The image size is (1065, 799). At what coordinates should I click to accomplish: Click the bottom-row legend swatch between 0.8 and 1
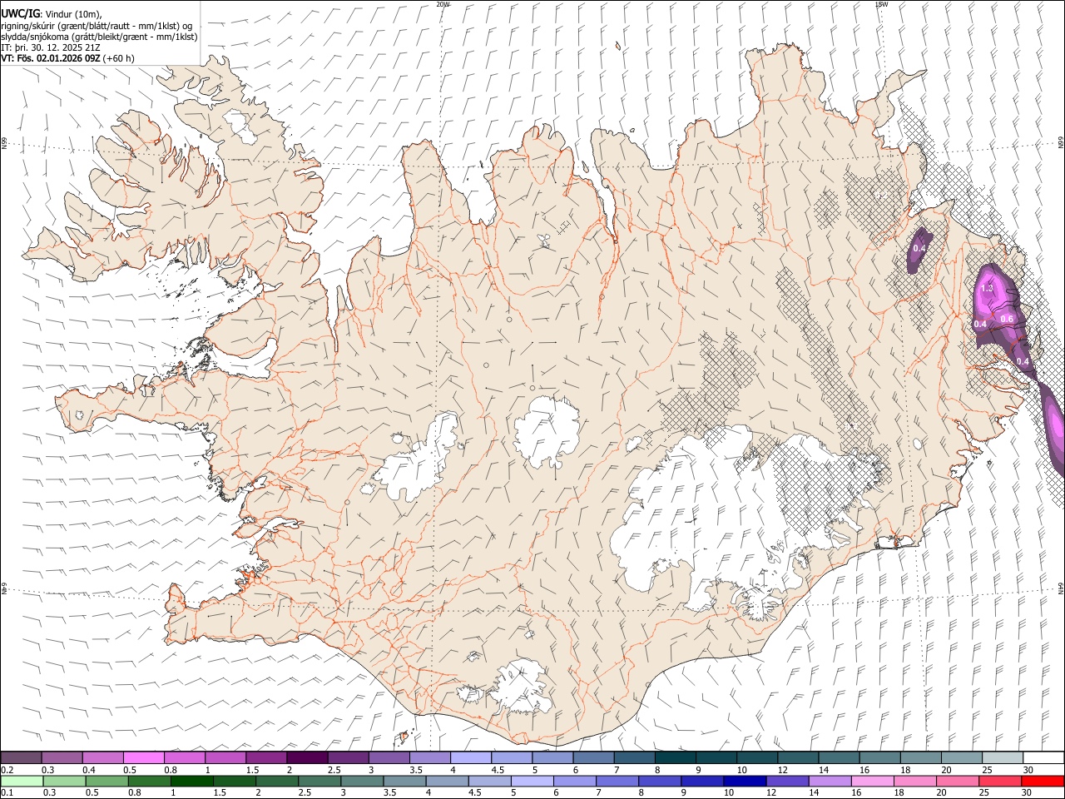coord(149,781)
